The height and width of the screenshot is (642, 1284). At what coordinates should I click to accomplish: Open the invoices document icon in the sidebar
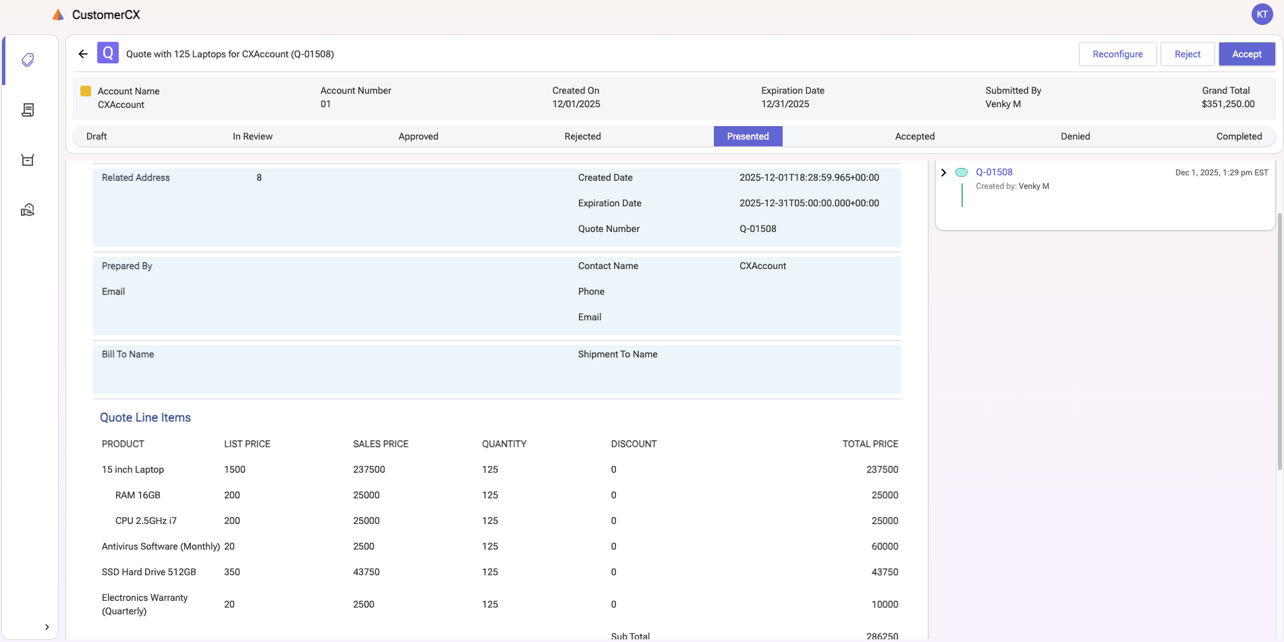tap(28, 110)
